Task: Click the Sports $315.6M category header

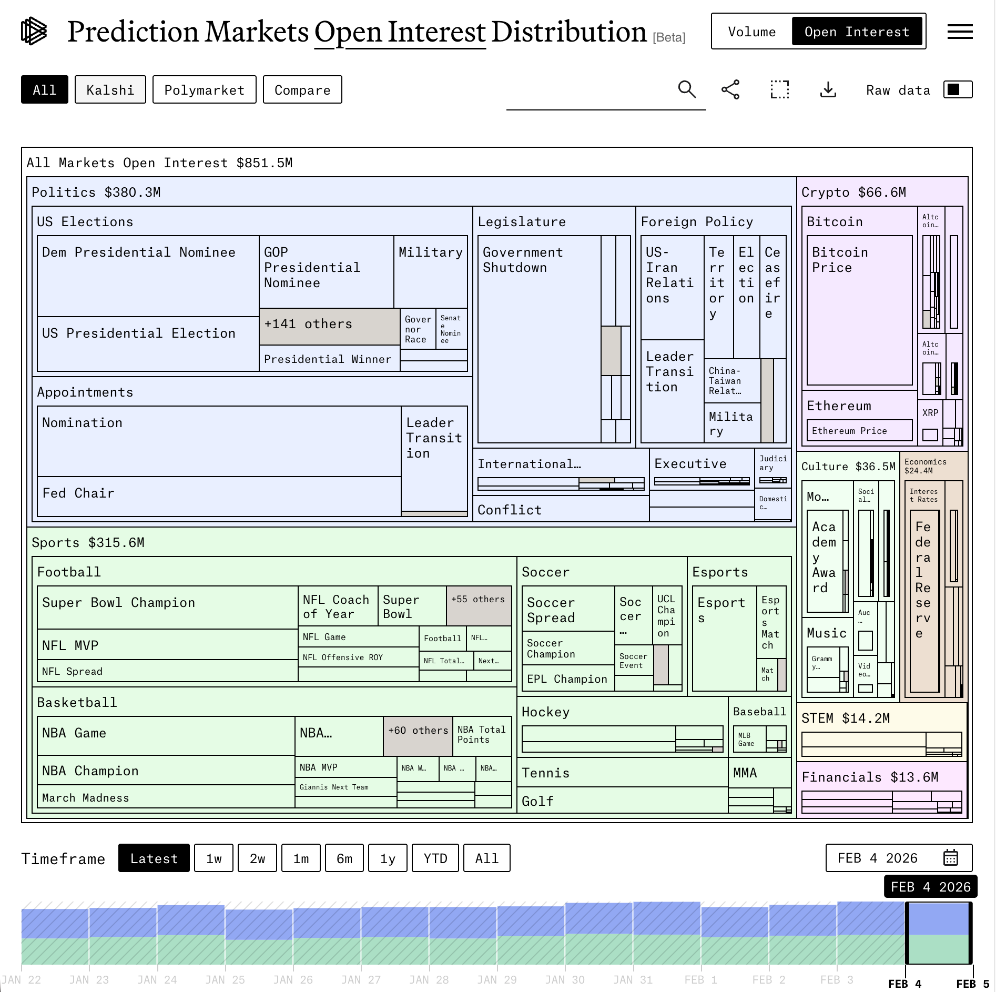Action: pyautogui.click(x=88, y=542)
